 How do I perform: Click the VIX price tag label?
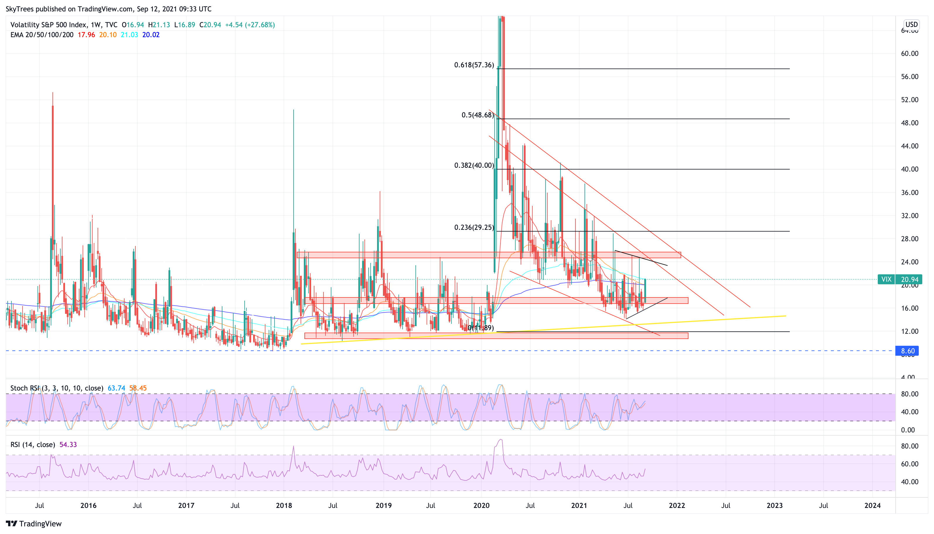(886, 279)
